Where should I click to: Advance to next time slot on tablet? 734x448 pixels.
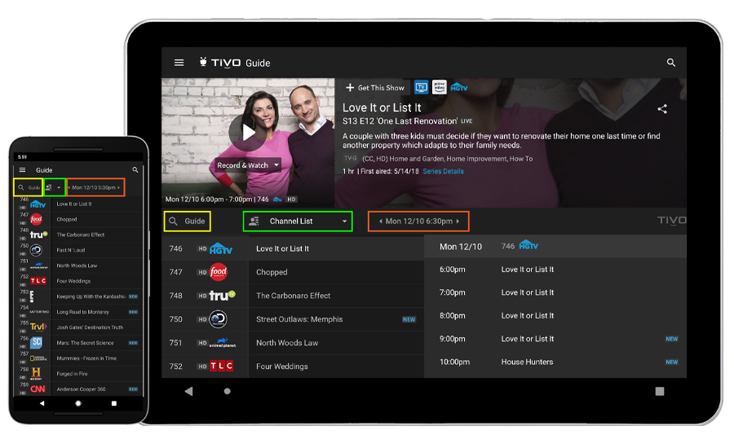[x=458, y=222]
